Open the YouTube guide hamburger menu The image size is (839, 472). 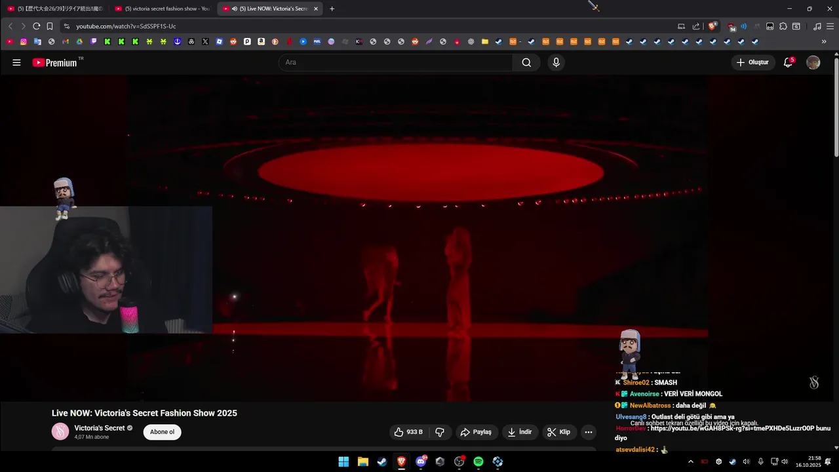click(16, 62)
